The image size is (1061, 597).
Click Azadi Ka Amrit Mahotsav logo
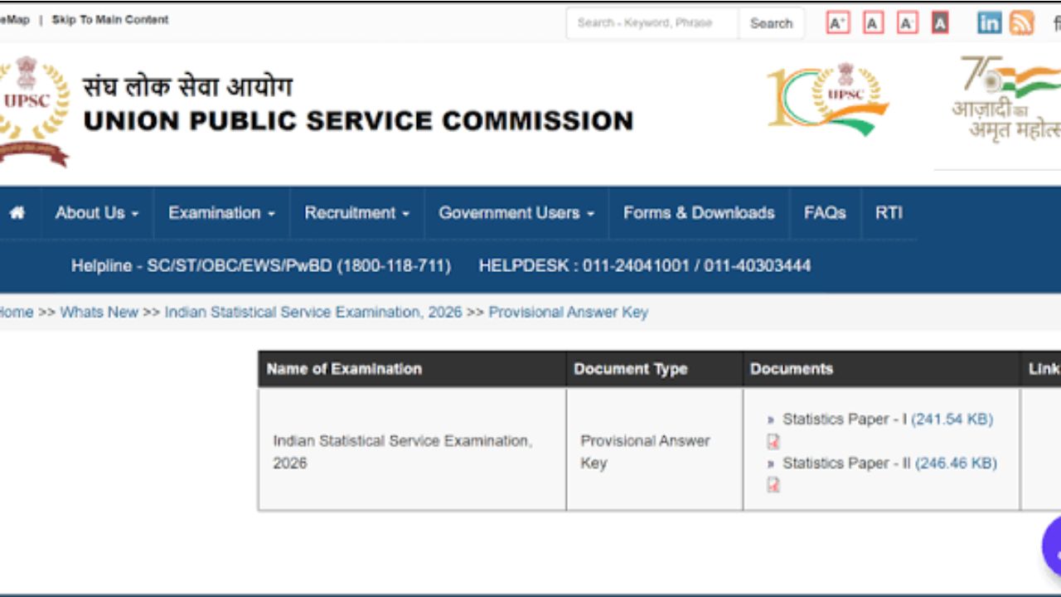(1005, 99)
